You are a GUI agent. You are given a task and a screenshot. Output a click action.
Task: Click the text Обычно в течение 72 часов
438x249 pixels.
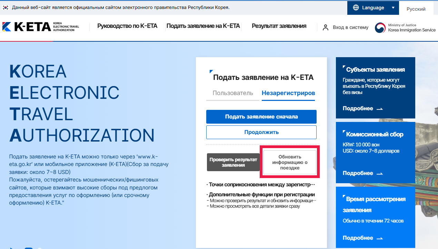(x=373, y=221)
